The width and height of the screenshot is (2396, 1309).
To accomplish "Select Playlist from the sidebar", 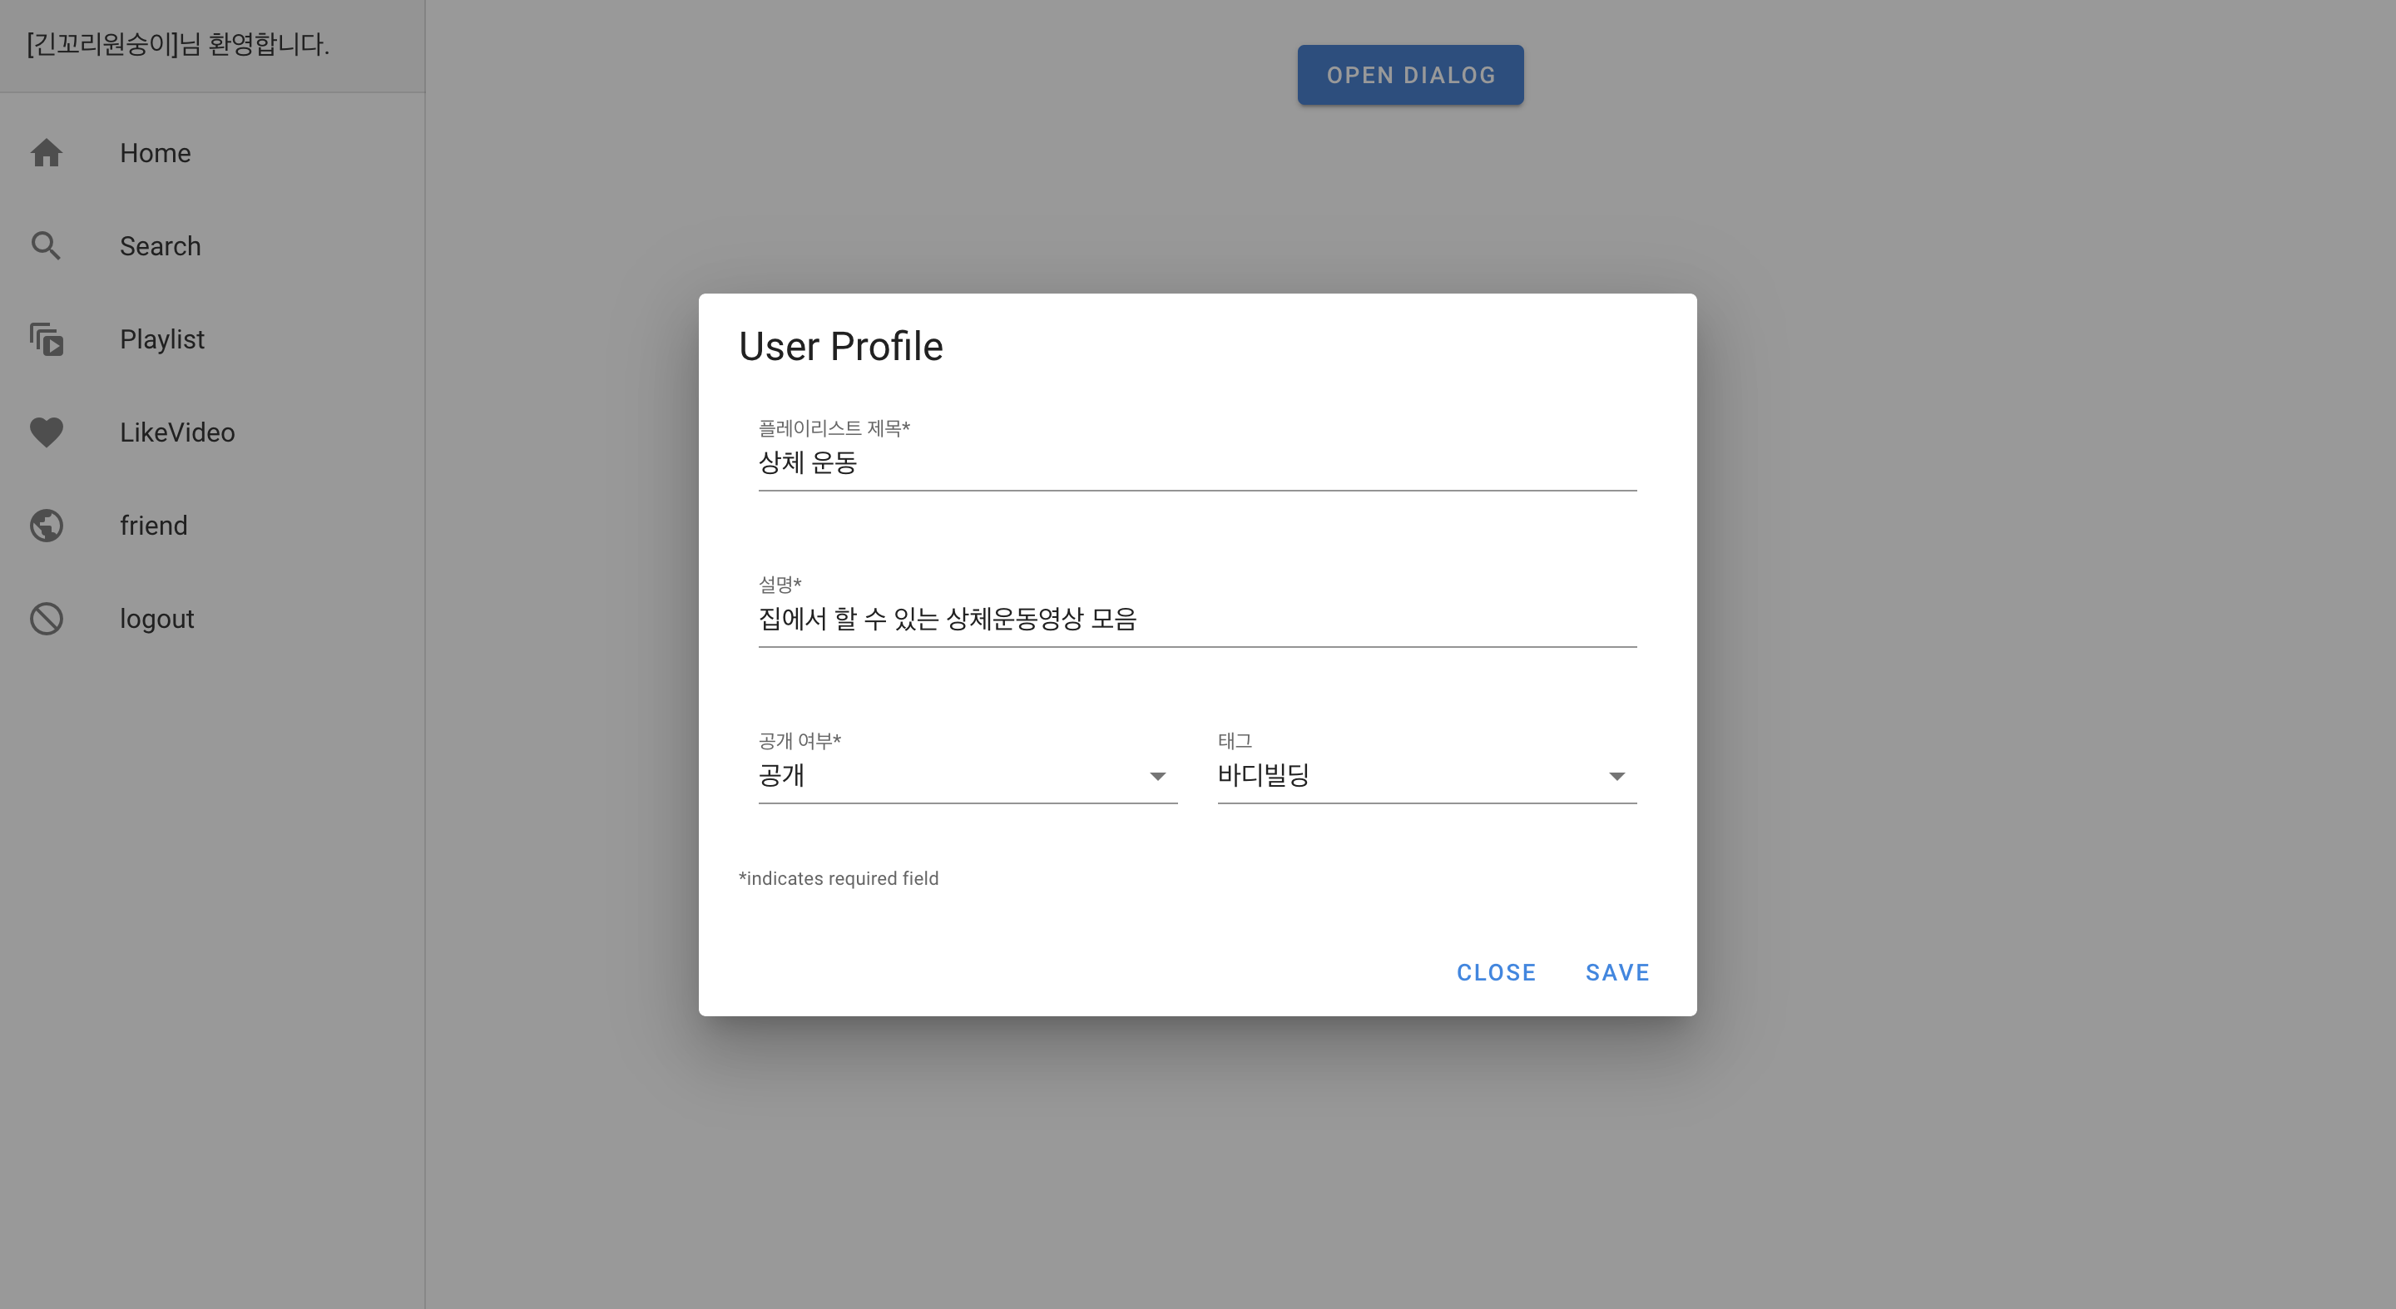I will click(163, 339).
